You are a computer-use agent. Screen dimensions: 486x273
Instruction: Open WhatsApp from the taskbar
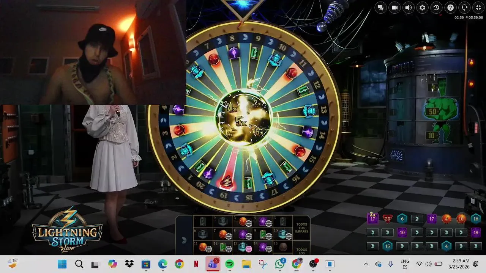tap(280, 264)
